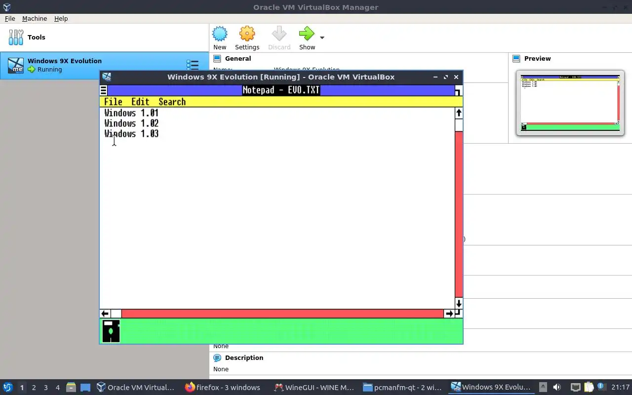Viewport: 632px width, 395px height.
Task: Select the Windows 9X Evolution machine entry
Action: pyautogui.click(x=104, y=65)
